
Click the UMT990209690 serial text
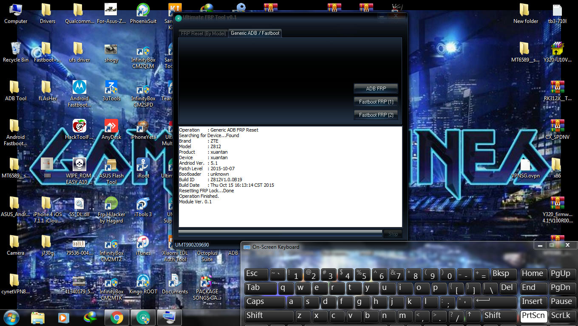(x=192, y=245)
